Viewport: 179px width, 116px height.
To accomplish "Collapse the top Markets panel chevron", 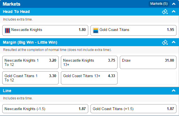I will pyautogui.click(x=174, y=4).
